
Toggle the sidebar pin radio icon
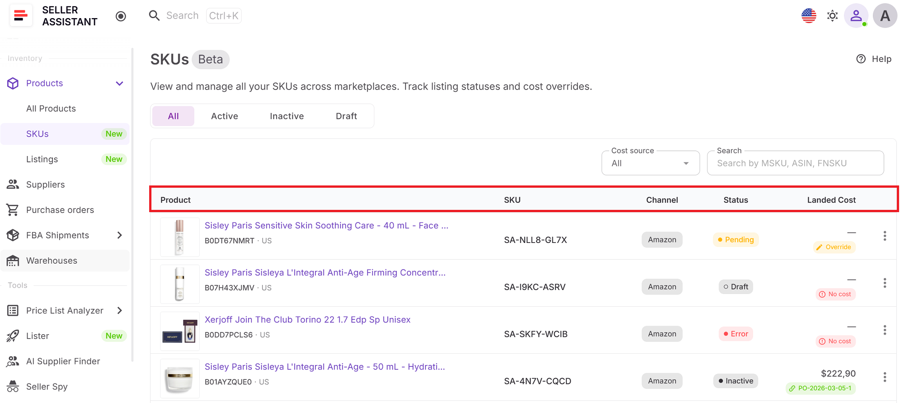pos(121,16)
